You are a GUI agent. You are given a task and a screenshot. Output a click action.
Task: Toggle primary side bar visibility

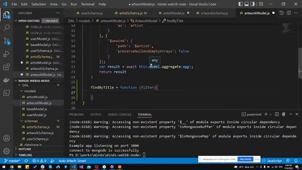(240, 4)
